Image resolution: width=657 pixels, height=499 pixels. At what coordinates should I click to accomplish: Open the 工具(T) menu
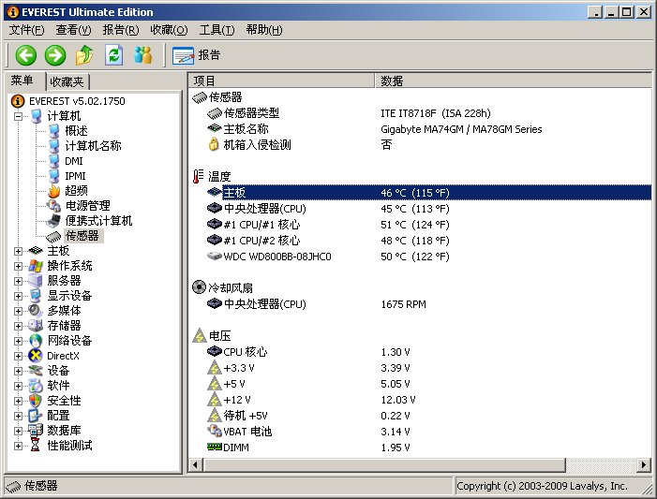click(x=217, y=30)
